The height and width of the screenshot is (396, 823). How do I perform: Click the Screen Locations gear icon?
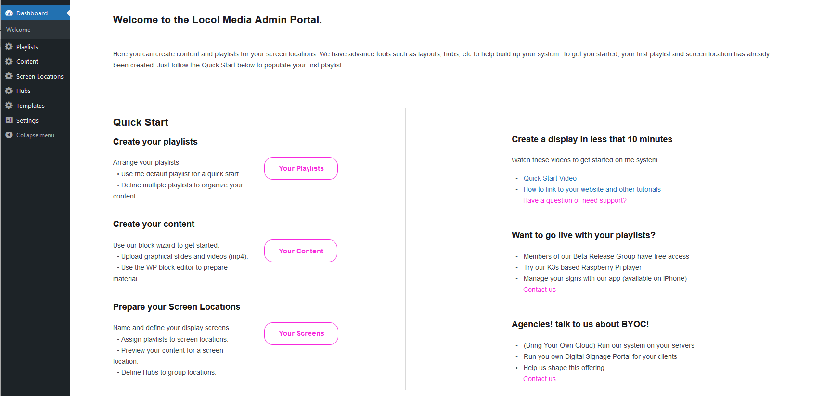[9, 76]
